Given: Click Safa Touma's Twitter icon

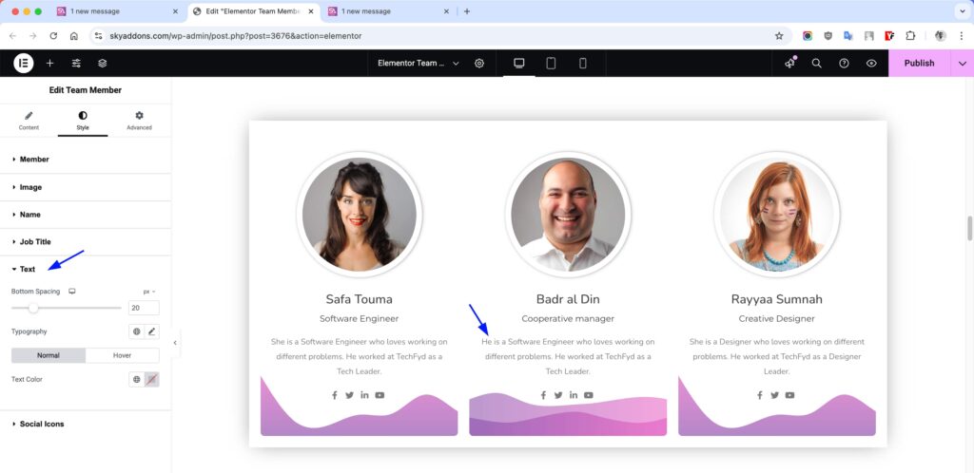Looking at the screenshot, I should click(x=350, y=395).
